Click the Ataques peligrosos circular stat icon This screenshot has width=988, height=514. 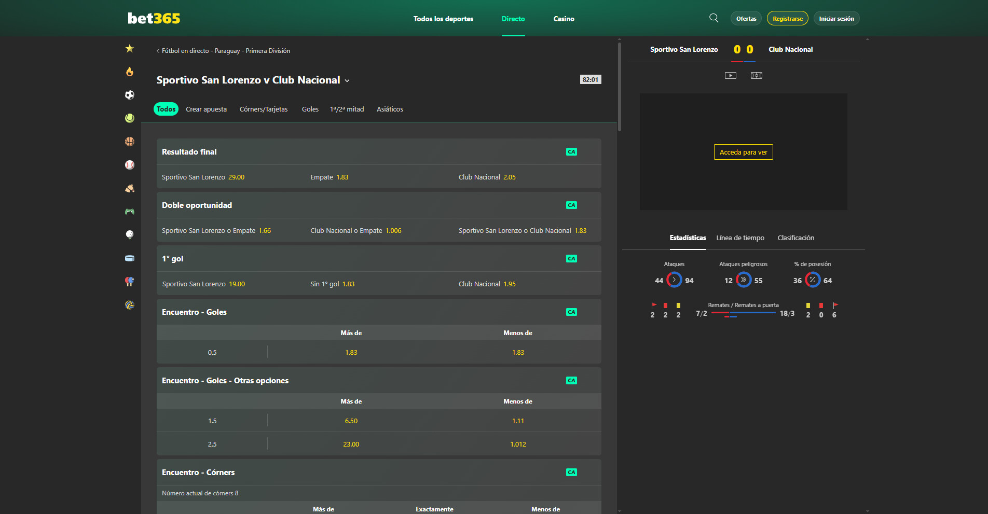[744, 280]
